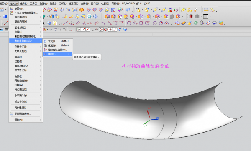Image resolution: width=251 pixels, height=151 pixels.
Task: Choose 抽取(E)... in the submenu
Action: click(58, 54)
